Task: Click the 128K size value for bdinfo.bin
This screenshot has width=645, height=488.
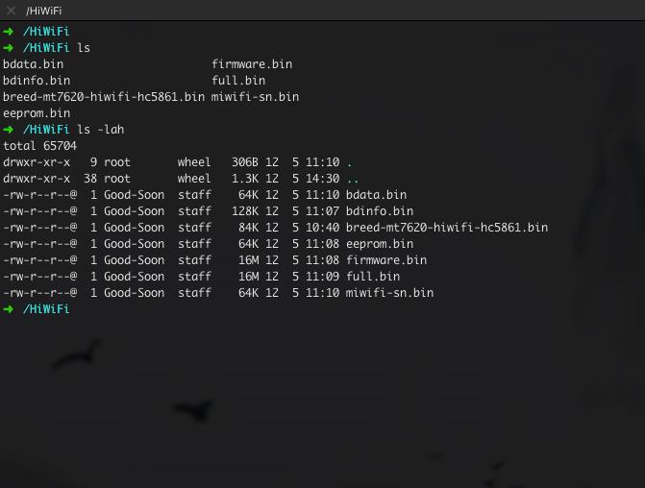Action: pyautogui.click(x=245, y=211)
